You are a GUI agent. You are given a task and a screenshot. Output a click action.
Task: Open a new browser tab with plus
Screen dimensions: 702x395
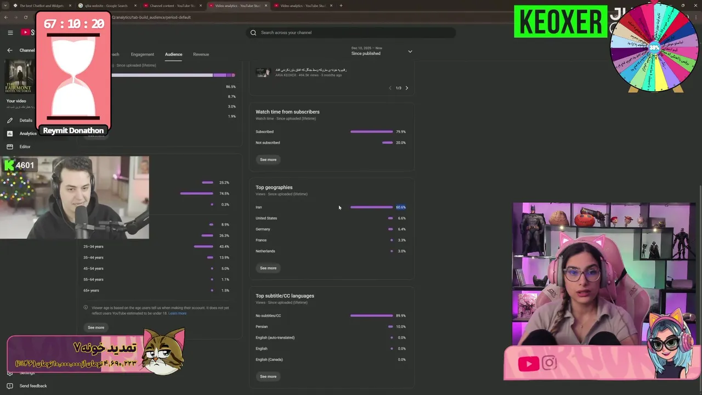(x=341, y=5)
